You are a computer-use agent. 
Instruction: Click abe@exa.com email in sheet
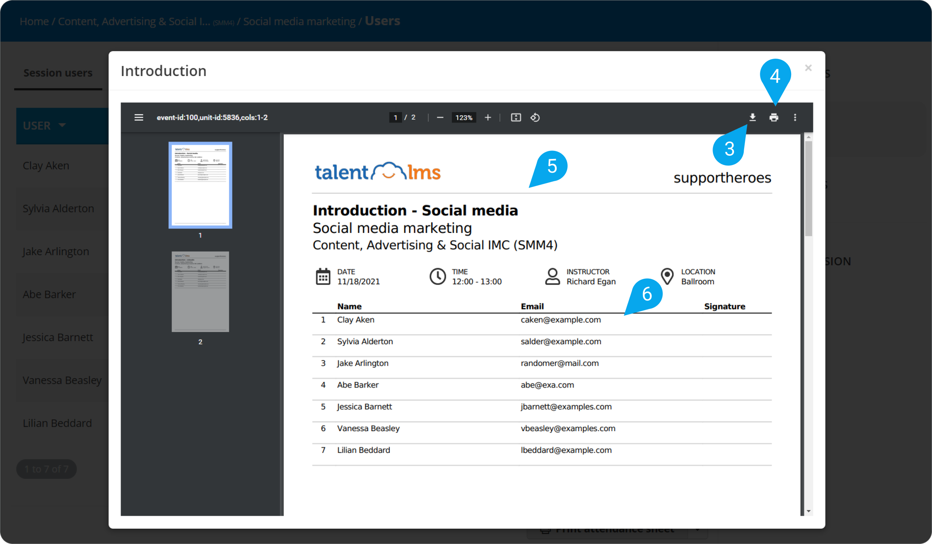pyautogui.click(x=547, y=385)
